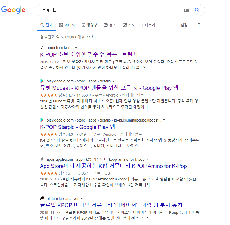Image resolution: width=230 pixels, height=225 pixels.
Task: Open the 뮤빗 Mubeat Google Play link
Action: coord(109,88)
